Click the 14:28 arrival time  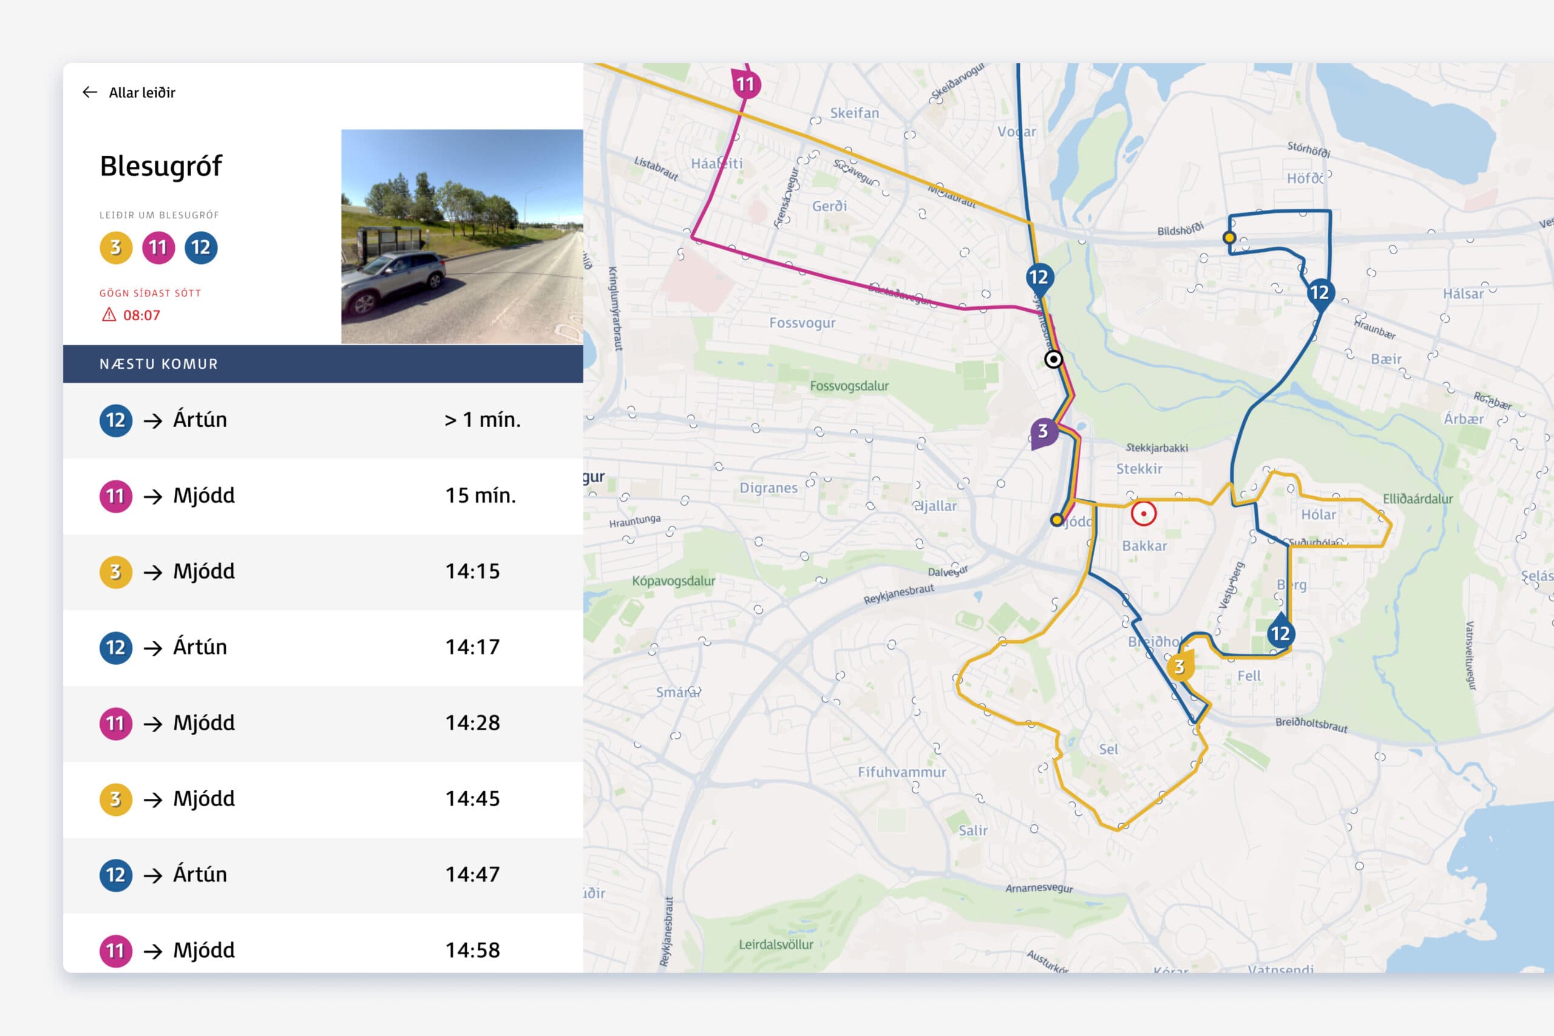472,723
